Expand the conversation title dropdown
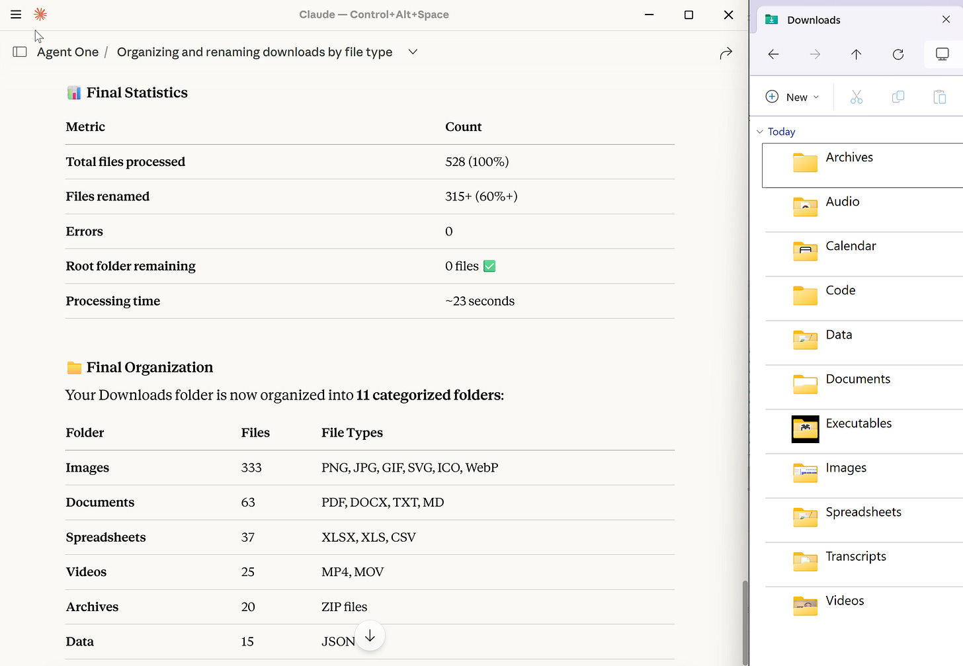 (412, 52)
